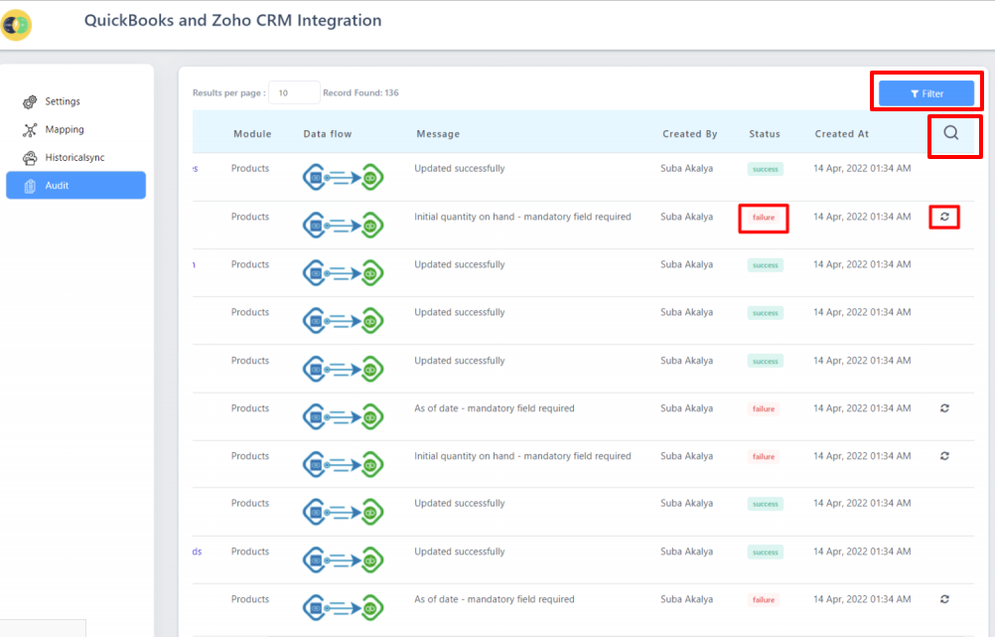Click 'Record Found: 136' text

[x=360, y=92]
